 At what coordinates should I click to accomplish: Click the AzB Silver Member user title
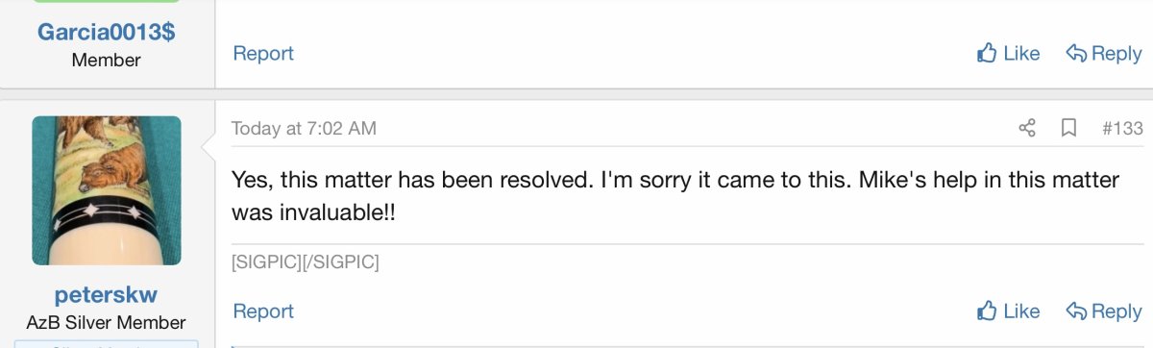pyautogui.click(x=107, y=322)
